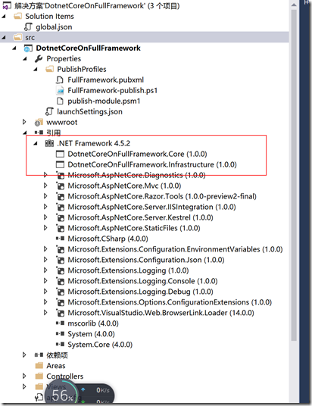The image size is (312, 406).
Task: Click the Microsoft.AspNetCore.Server.Kestrel package icon
Action: (x=60, y=217)
